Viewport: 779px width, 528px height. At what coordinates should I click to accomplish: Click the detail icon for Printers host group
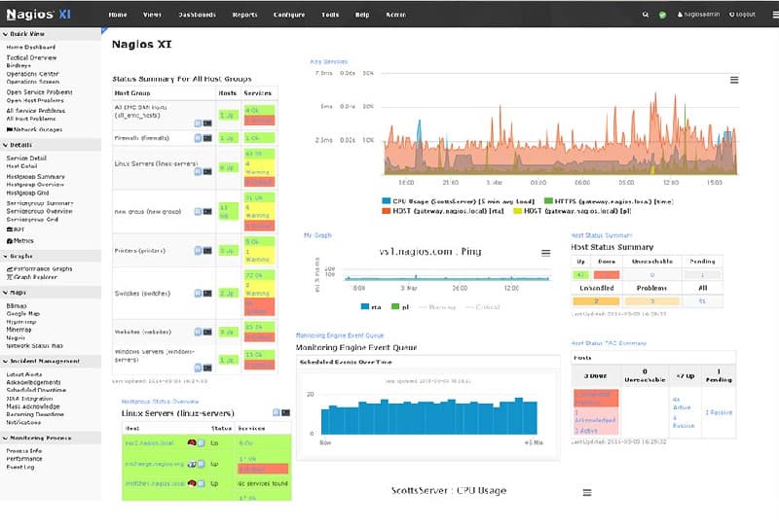pos(198,251)
